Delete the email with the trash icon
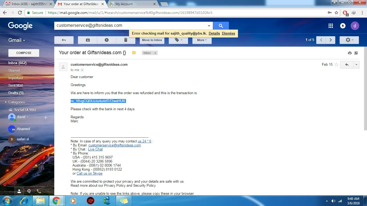The width and height of the screenshot is (367, 206). 126,40
